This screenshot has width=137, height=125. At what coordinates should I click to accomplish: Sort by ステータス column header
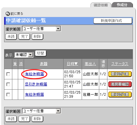[120, 64]
